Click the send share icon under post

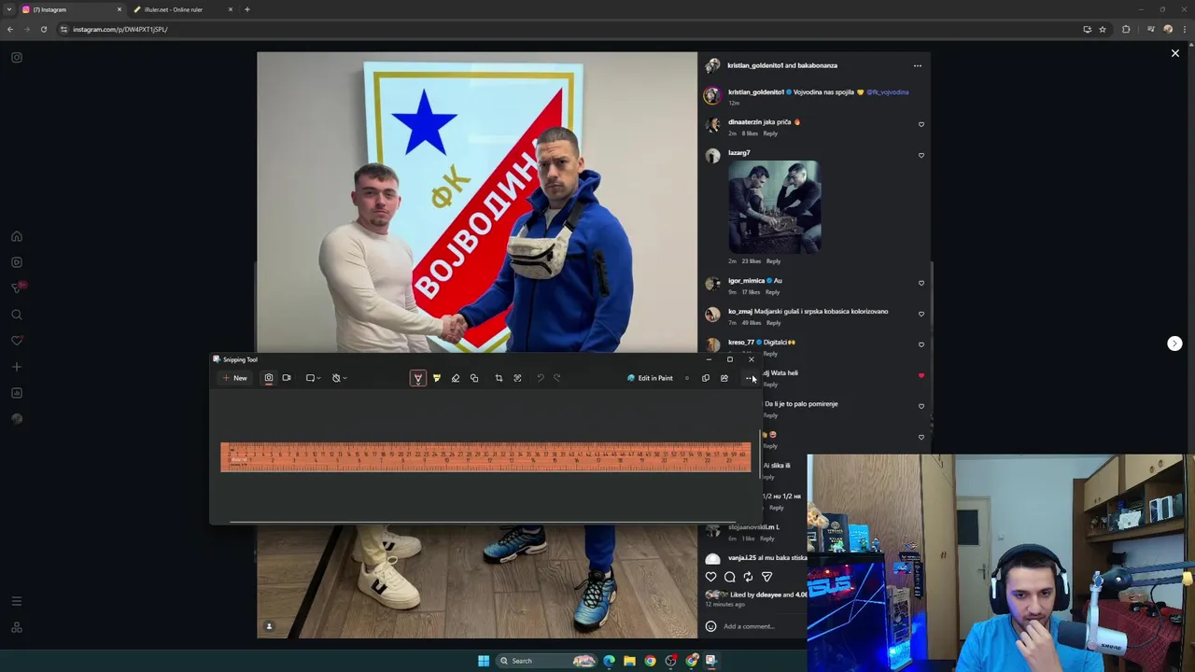[x=766, y=577]
